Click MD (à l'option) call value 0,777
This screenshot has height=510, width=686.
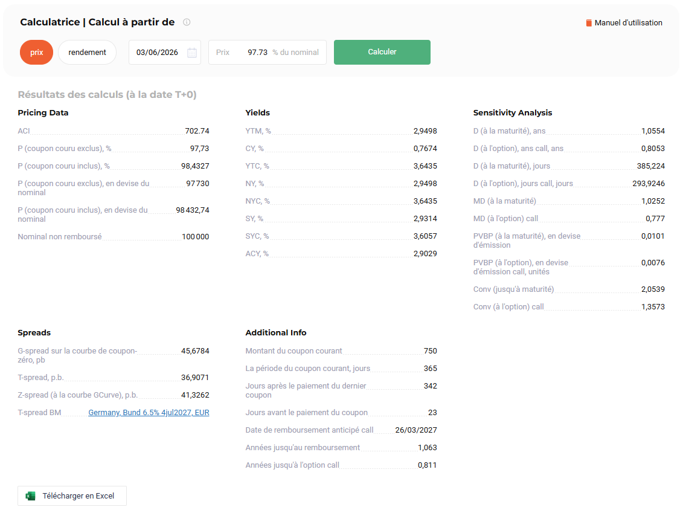coord(655,219)
